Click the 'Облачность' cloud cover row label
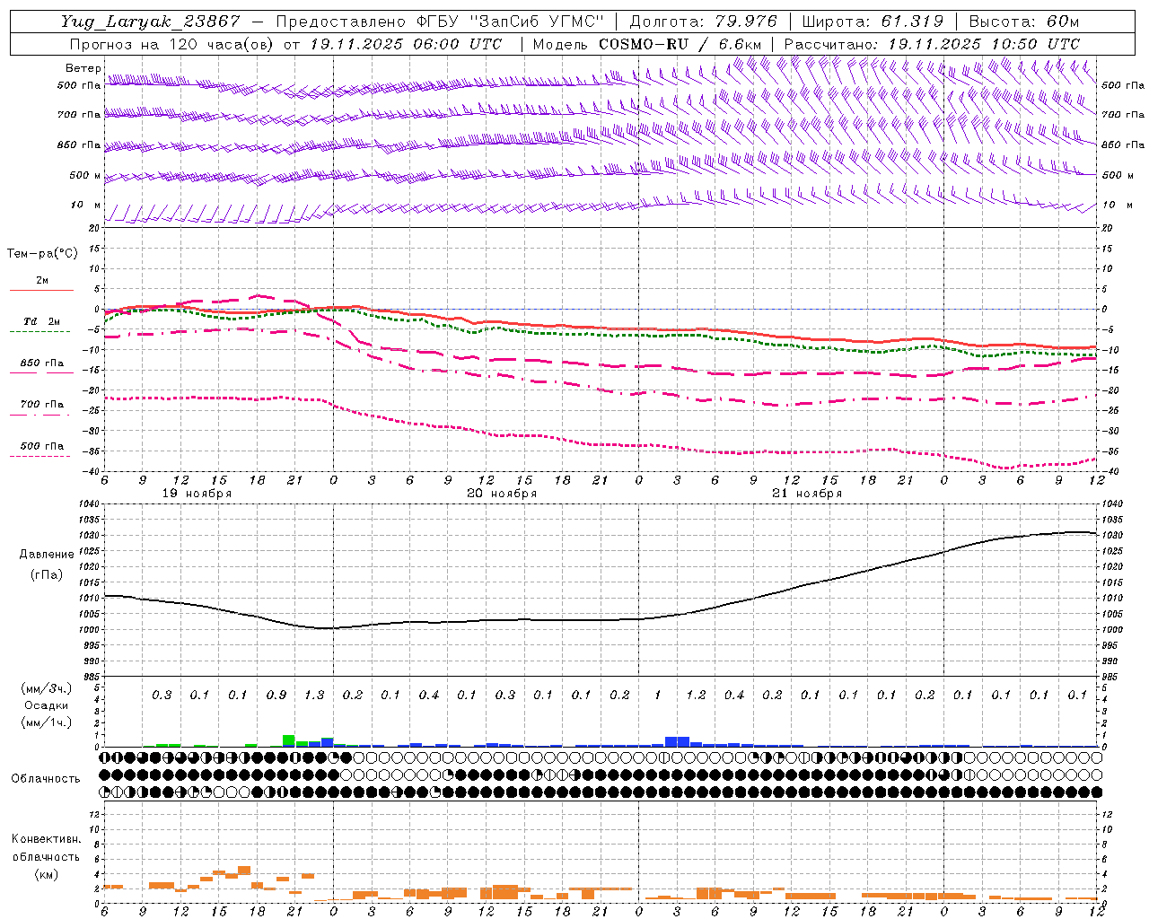This screenshot has height=919, width=1149. pos(46,779)
